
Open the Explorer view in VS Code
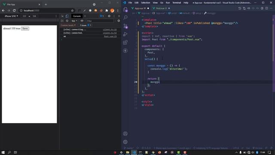(125, 9)
